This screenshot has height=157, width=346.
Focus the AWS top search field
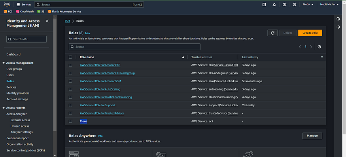[89, 4]
